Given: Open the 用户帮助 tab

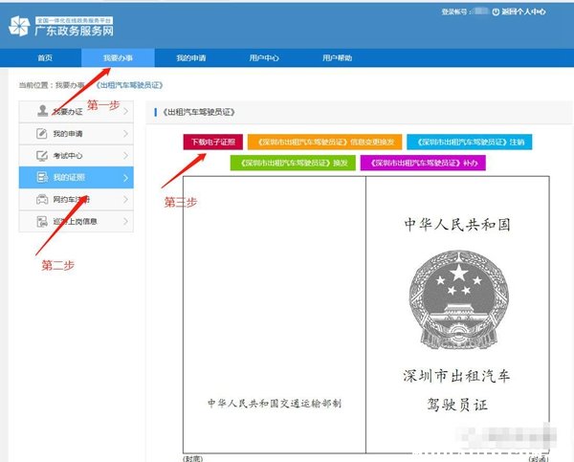Looking at the screenshot, I should 337,57.
